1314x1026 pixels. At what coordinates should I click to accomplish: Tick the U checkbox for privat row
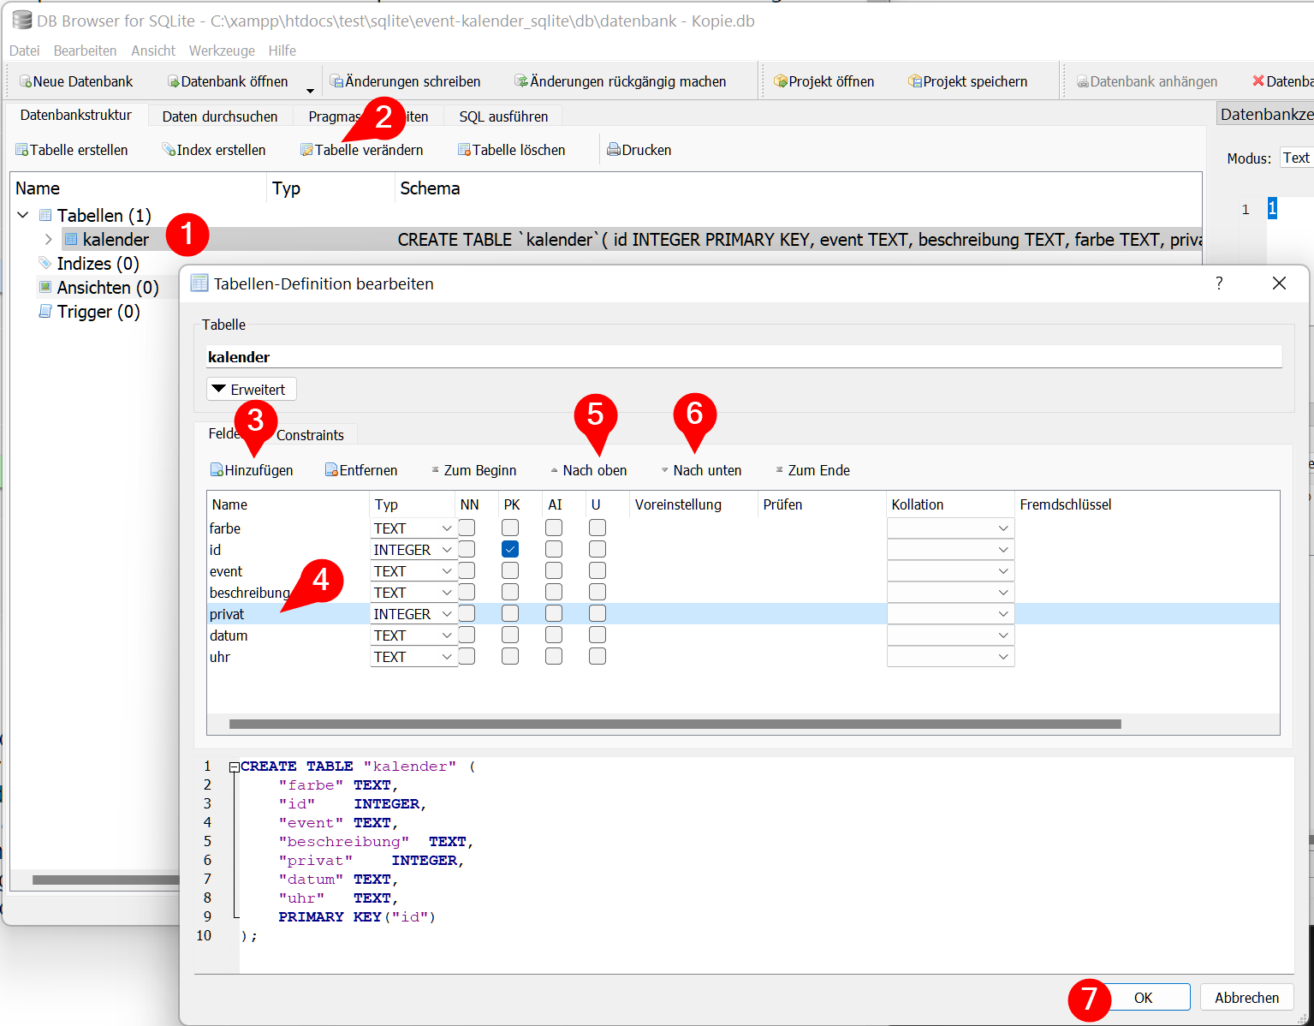tap(598, 613)
